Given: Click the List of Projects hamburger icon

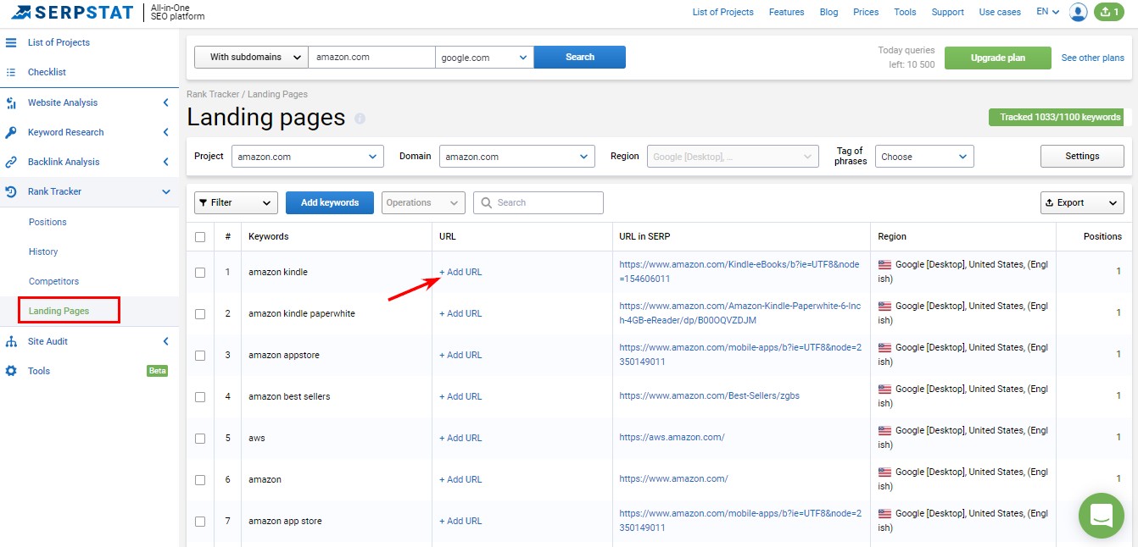Looking at the screenshot, I should coord(11,42).
